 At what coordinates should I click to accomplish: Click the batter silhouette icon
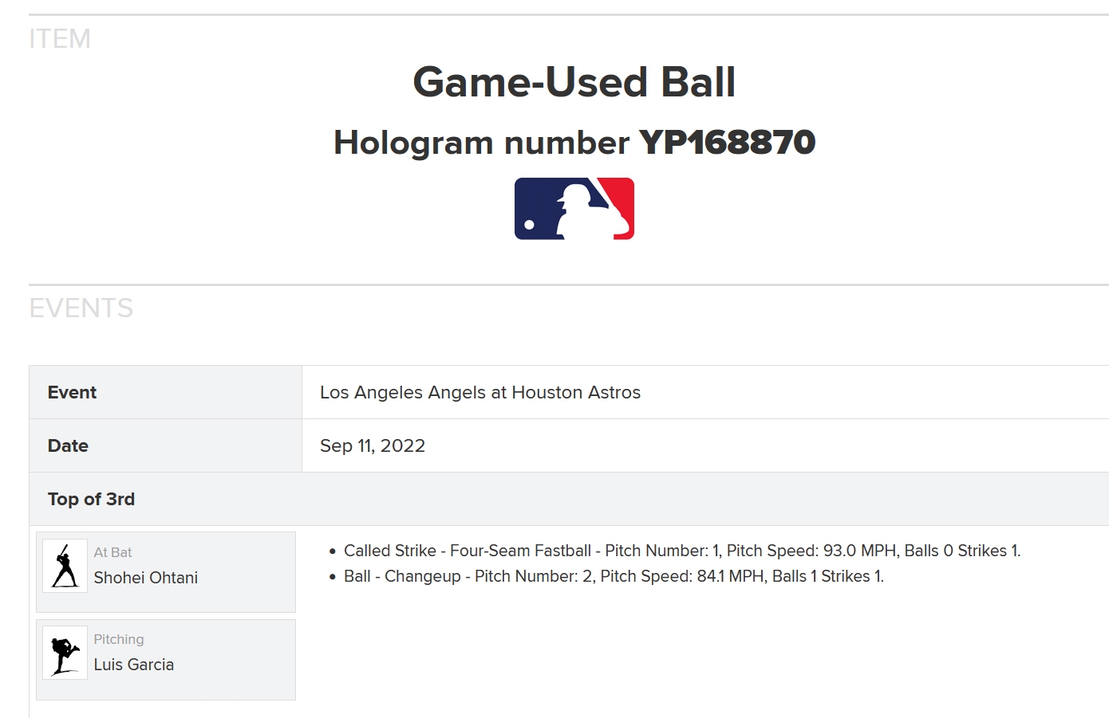coord(65,565)
